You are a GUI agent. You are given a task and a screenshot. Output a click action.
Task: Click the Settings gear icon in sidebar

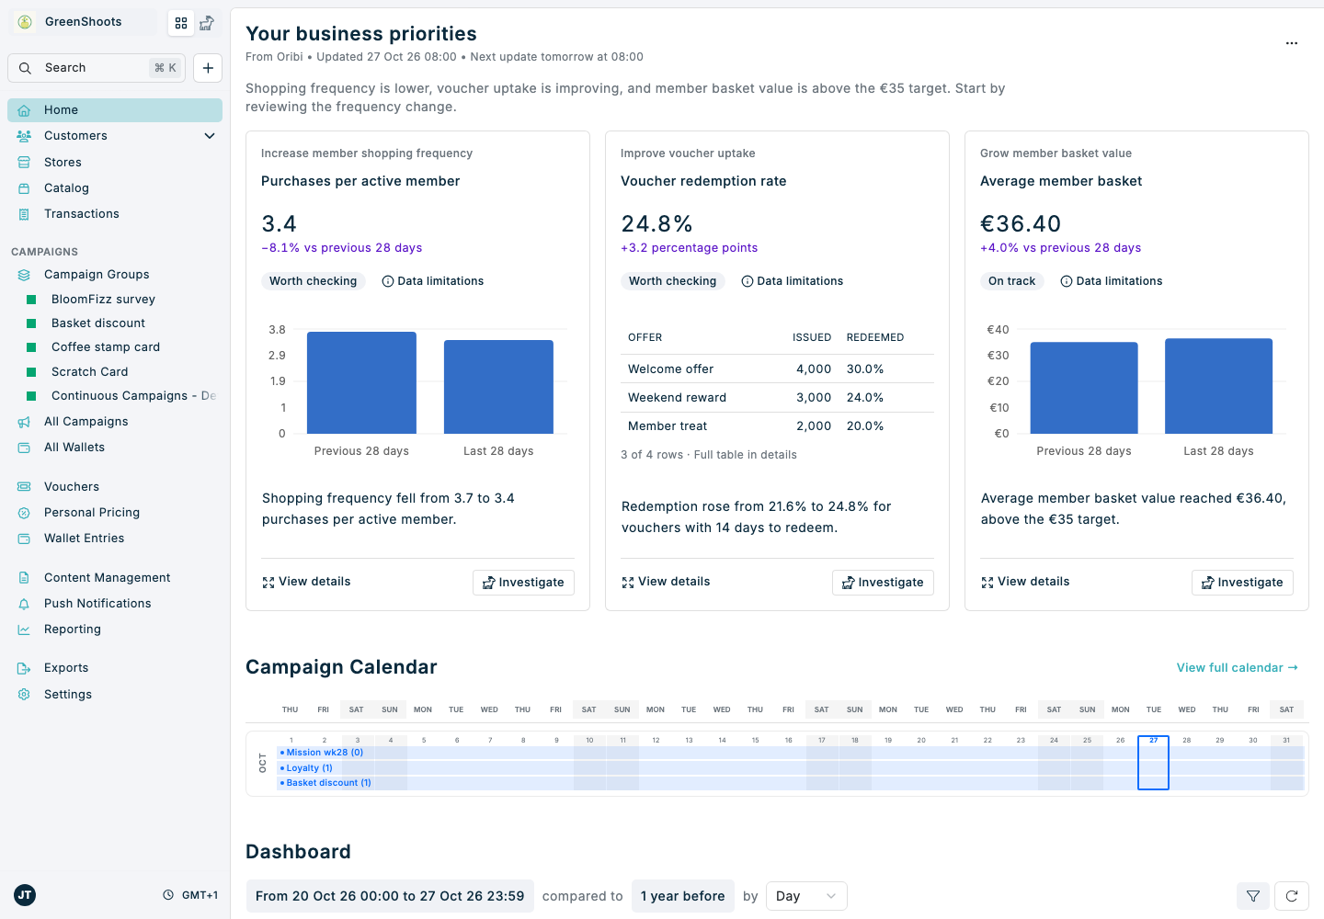(x=24, y=695)
